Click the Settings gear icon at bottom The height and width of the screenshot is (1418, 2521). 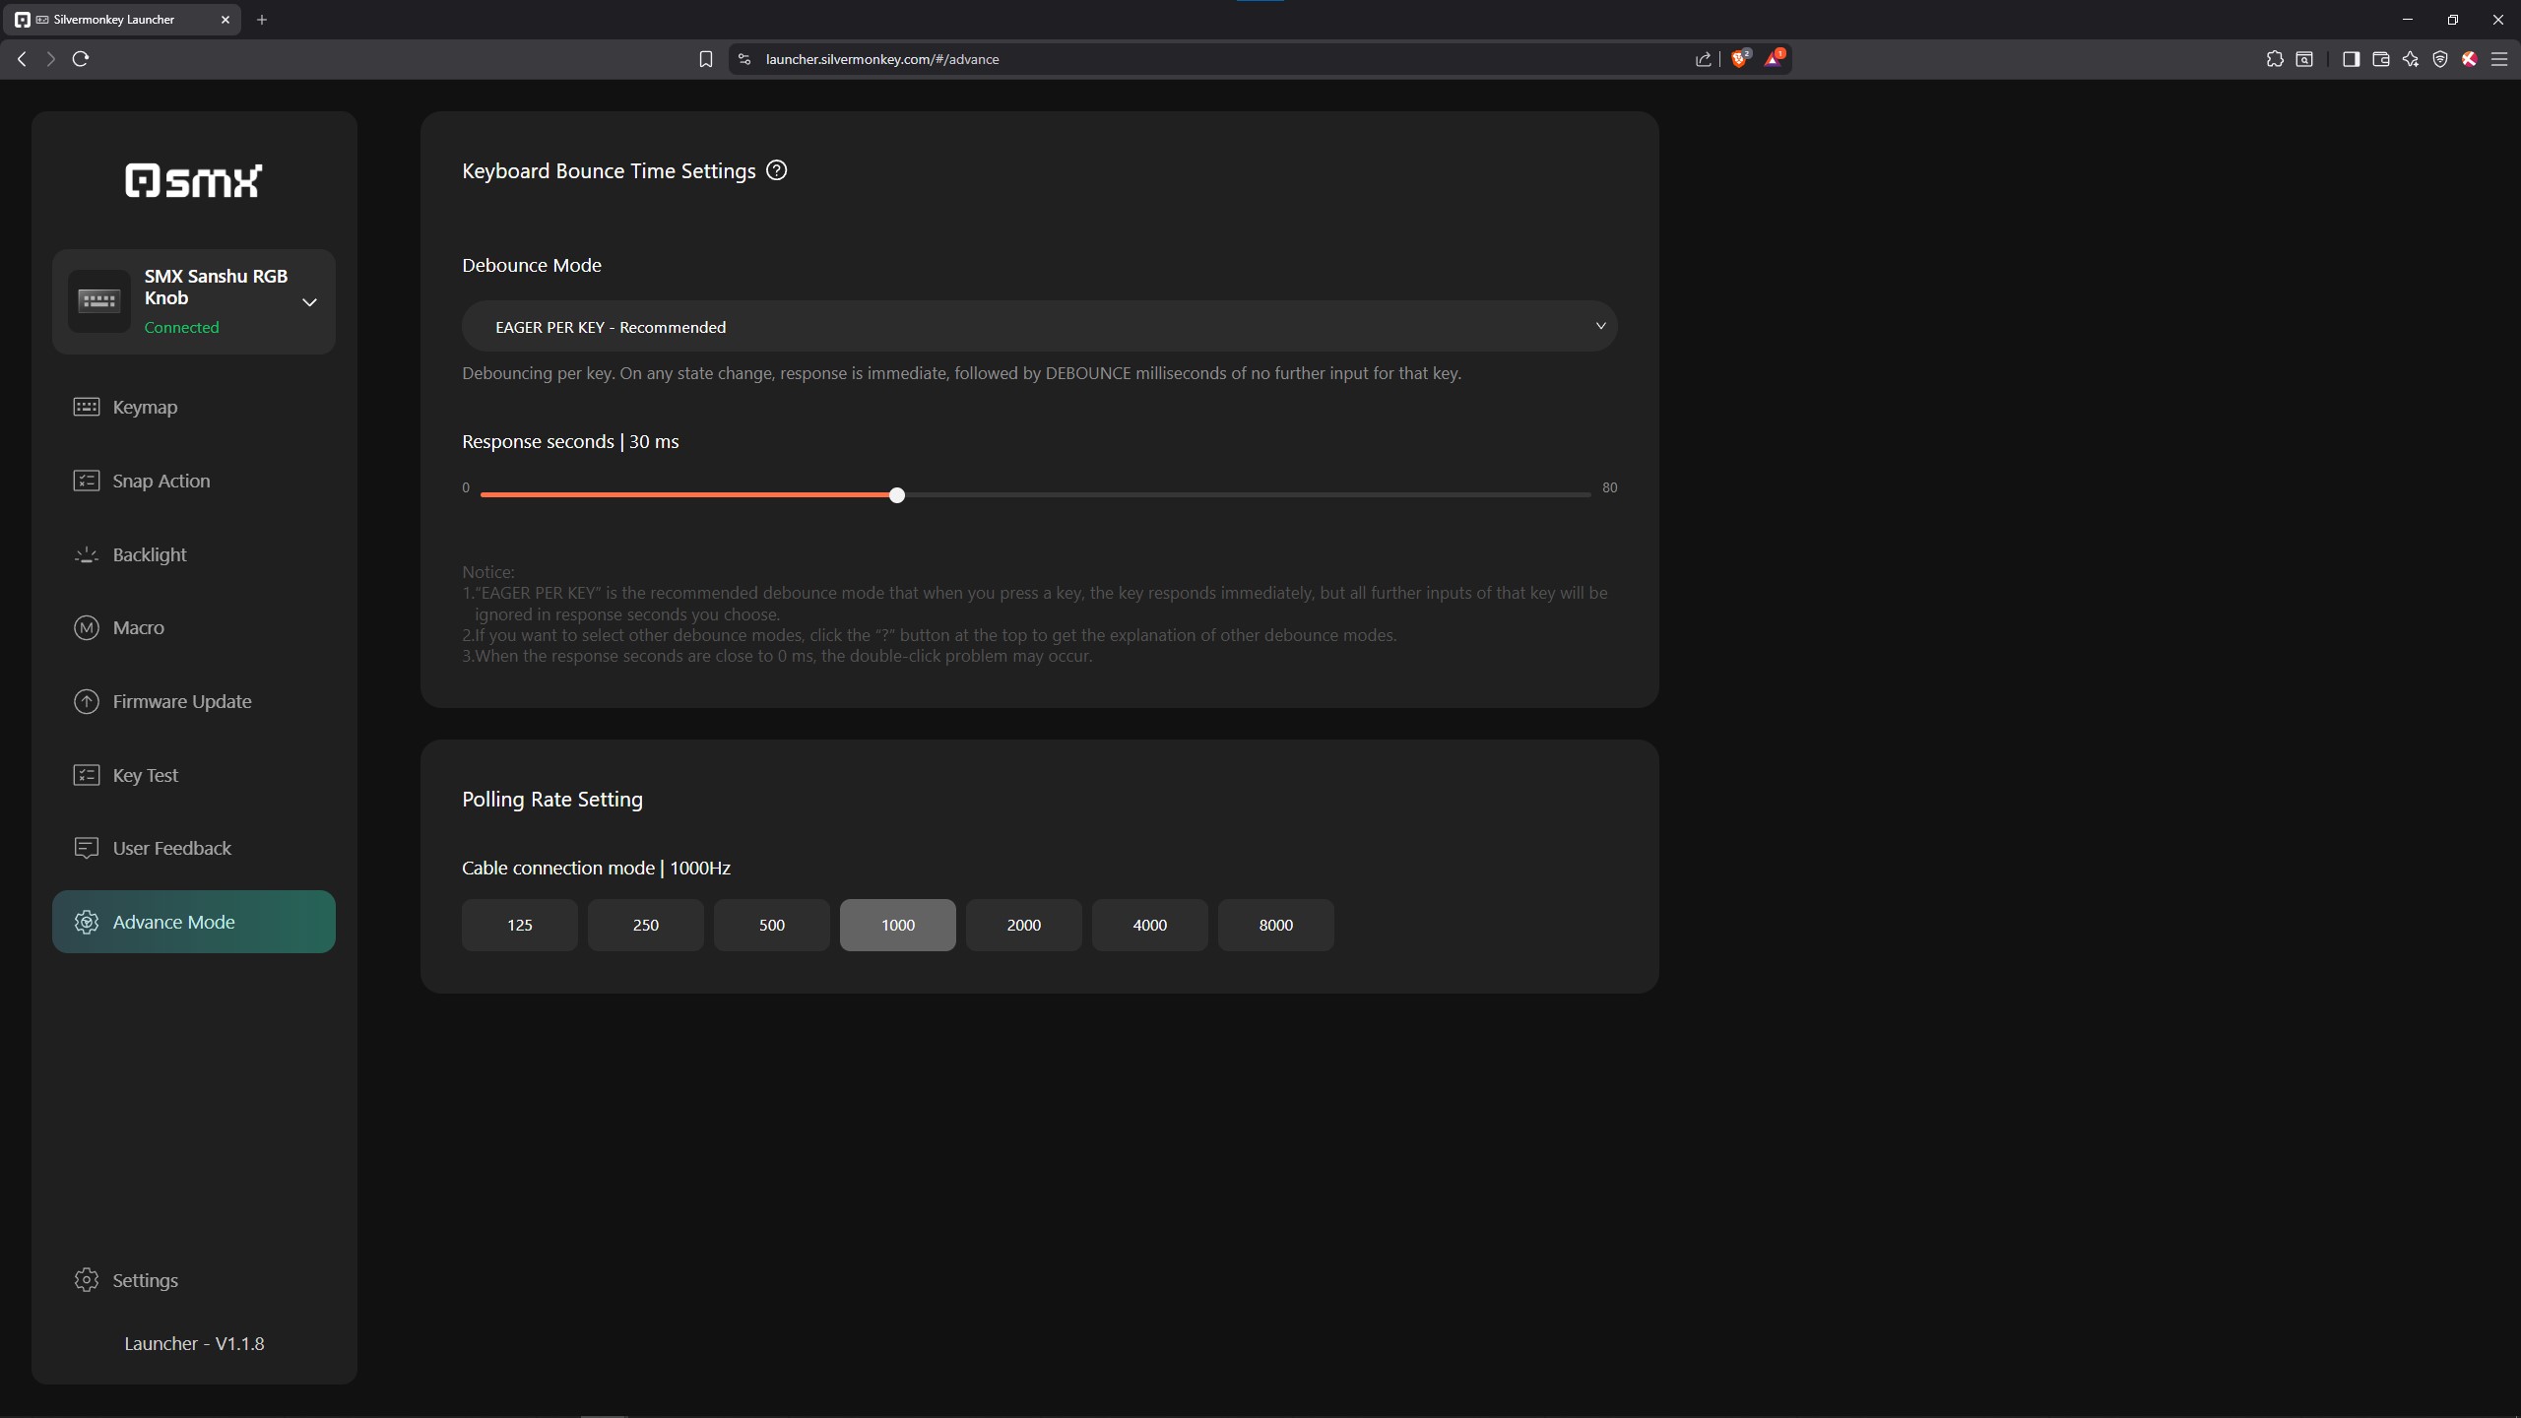click(87, 1279)
